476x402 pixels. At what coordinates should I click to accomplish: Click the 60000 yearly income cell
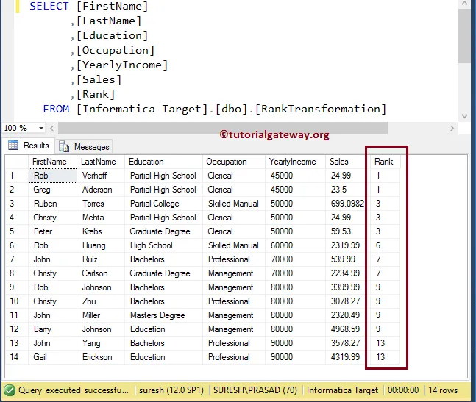[295, 245]
